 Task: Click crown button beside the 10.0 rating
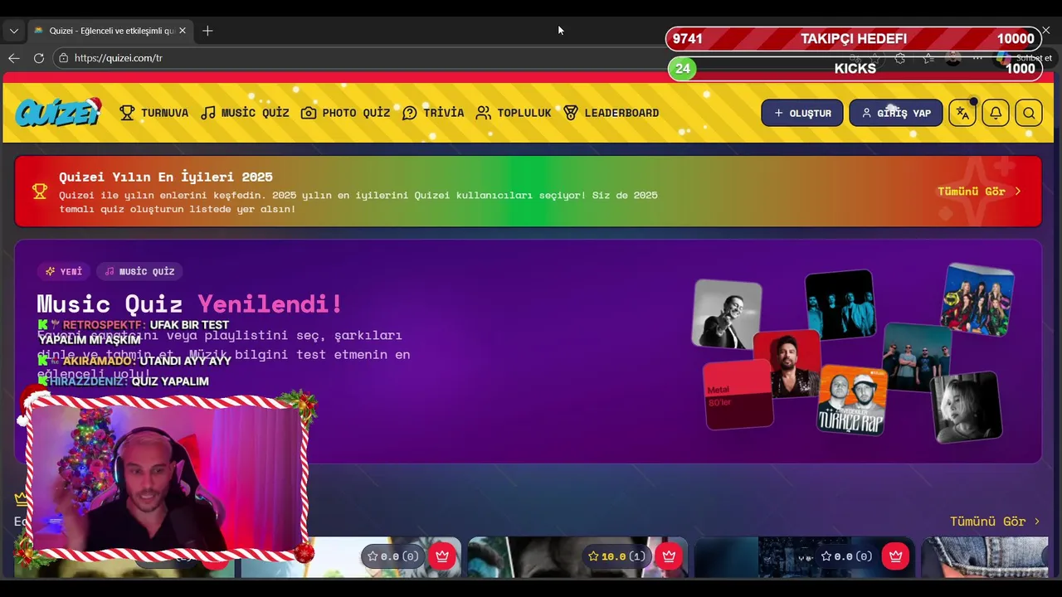pyautogui.click(x=669, y=556)
